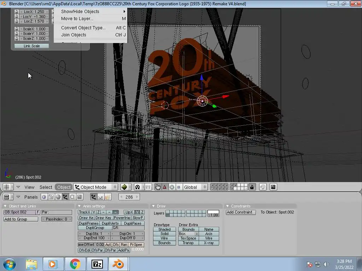The width and height of the screenshot is (362, 271).
Task: Open the Box bounds type dropdown
Action: pyautogui.click(x=188, y=234)
